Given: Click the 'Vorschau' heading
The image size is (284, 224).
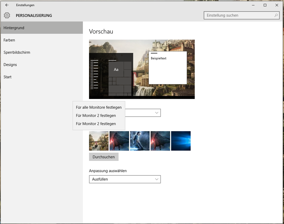Looking at the screenshot, I should 101,32.
